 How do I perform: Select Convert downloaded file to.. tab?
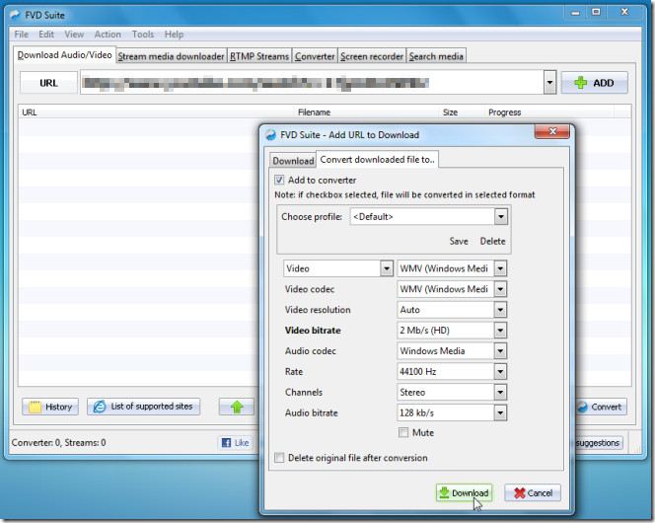point(377,160)
